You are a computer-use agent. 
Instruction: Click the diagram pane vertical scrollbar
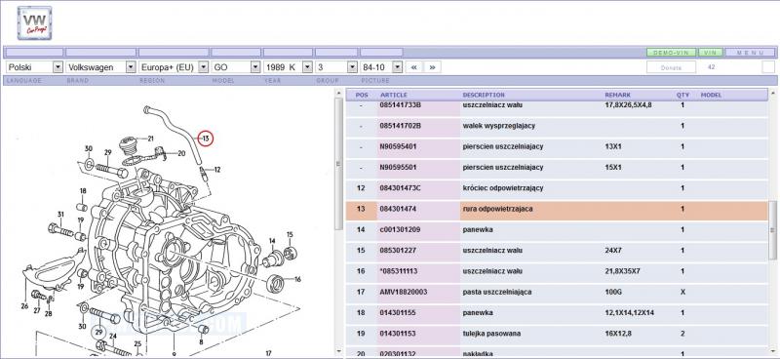338,164
